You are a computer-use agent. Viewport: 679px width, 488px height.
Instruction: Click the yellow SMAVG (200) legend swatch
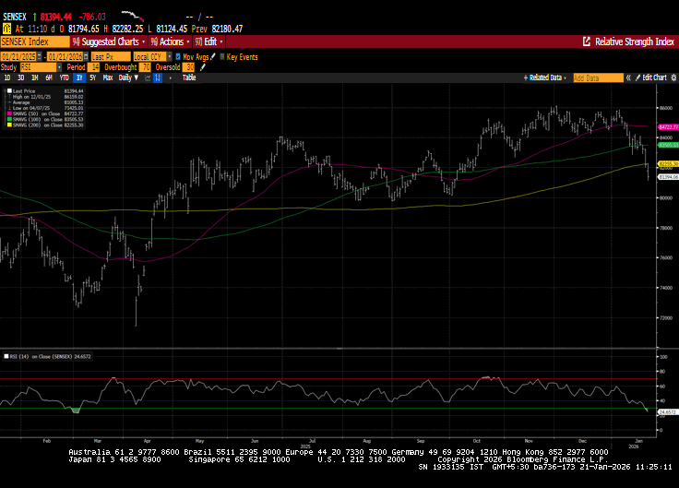pos(9,125)
